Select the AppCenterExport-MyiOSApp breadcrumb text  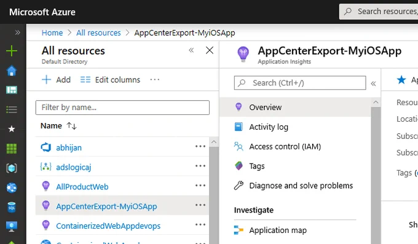184,33
